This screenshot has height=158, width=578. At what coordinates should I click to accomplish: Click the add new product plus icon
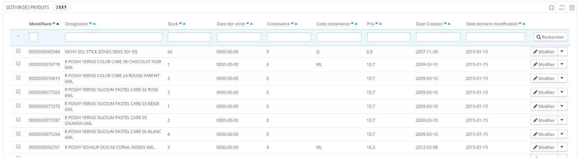(x=551, y=8)
